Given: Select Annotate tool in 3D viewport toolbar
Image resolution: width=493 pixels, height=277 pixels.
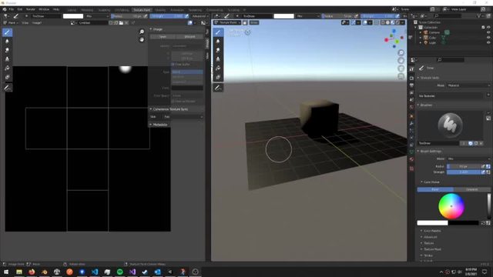Looking at the screenshot, I should (x=218, y=88).
